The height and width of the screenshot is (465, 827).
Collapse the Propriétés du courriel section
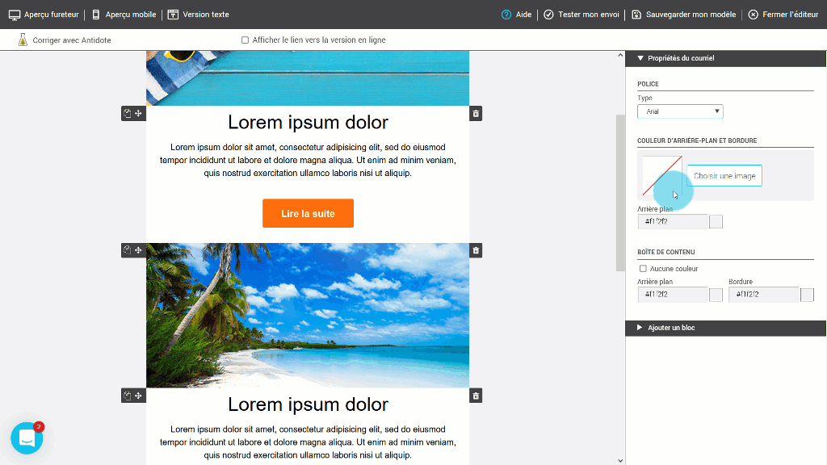coord(640,58)
